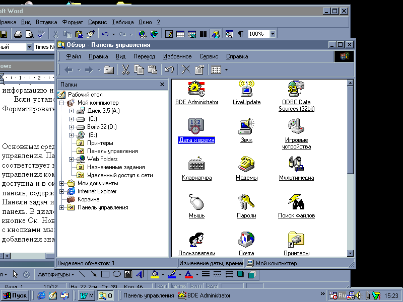Click the Paste icon in Explorer toolbar
Viewport: 403px width, 302px height.
(153, 69)
